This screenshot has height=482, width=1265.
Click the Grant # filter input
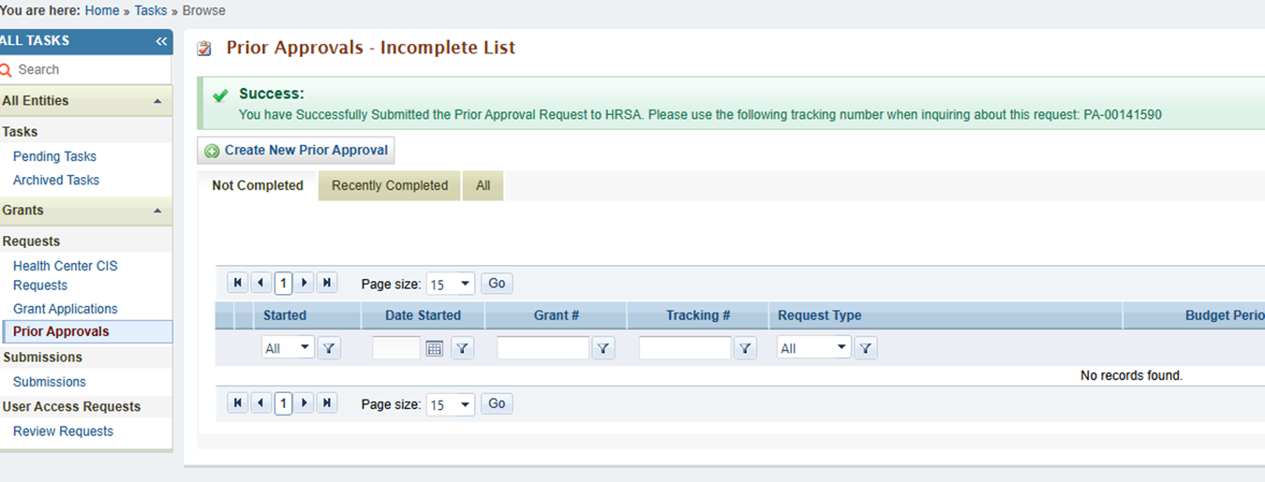point(543,348)
